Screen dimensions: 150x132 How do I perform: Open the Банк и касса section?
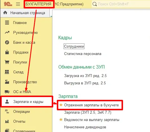coord(24,42)
